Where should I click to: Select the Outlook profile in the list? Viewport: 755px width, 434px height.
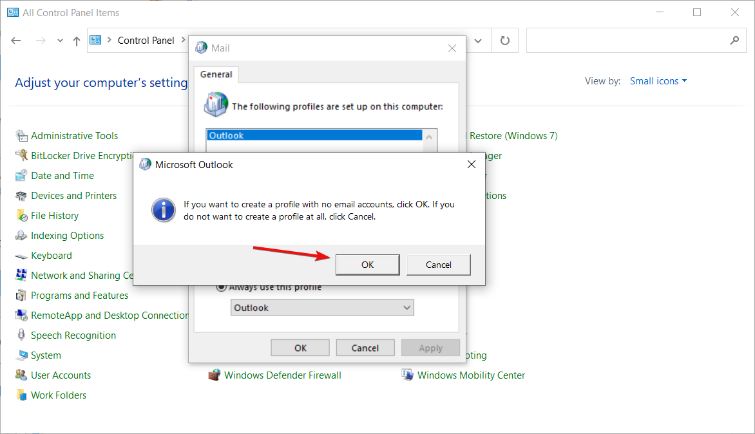click(314, 135)
